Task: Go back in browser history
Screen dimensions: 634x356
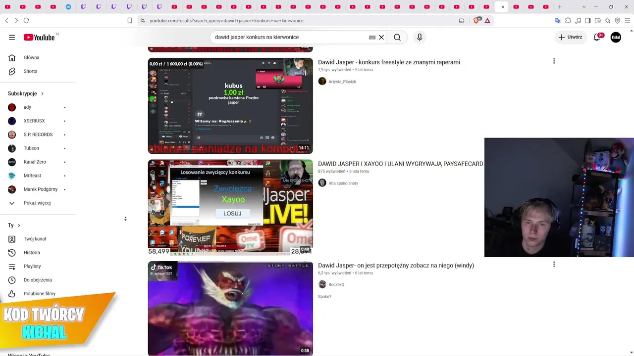Action: (x=6, y=20)
